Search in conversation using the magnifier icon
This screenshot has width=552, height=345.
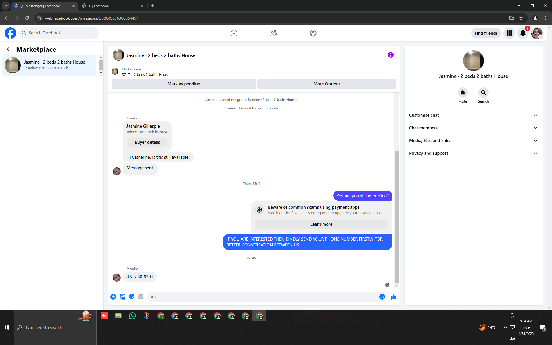click(484, 93)
